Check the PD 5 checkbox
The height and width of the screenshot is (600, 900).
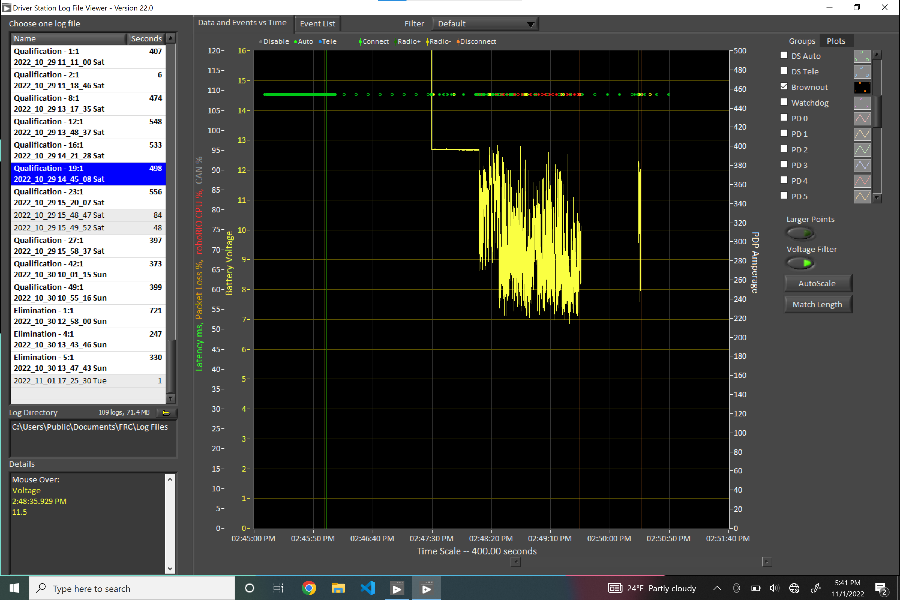(x=784, y=196)
